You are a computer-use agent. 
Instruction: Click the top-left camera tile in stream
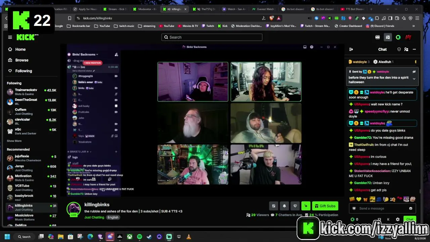click(x=193, y=82)
